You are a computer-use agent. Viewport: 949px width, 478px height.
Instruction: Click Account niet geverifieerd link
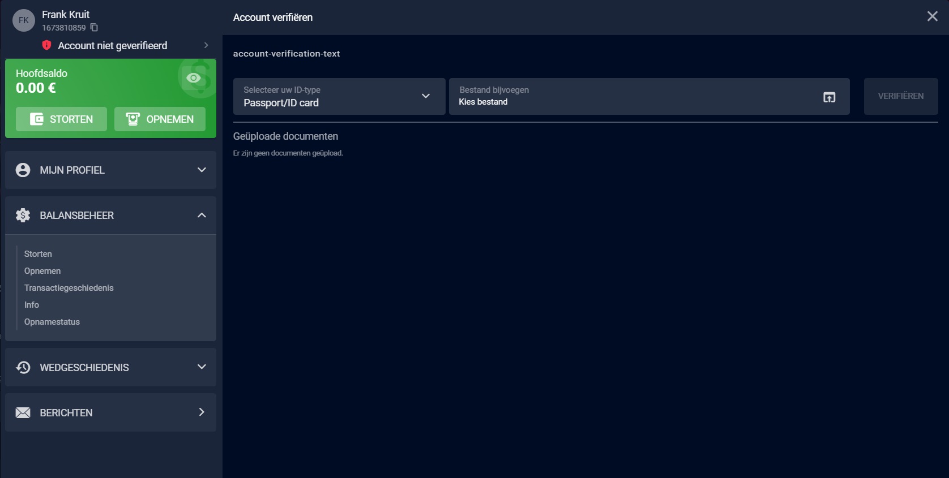click(113, 46)
